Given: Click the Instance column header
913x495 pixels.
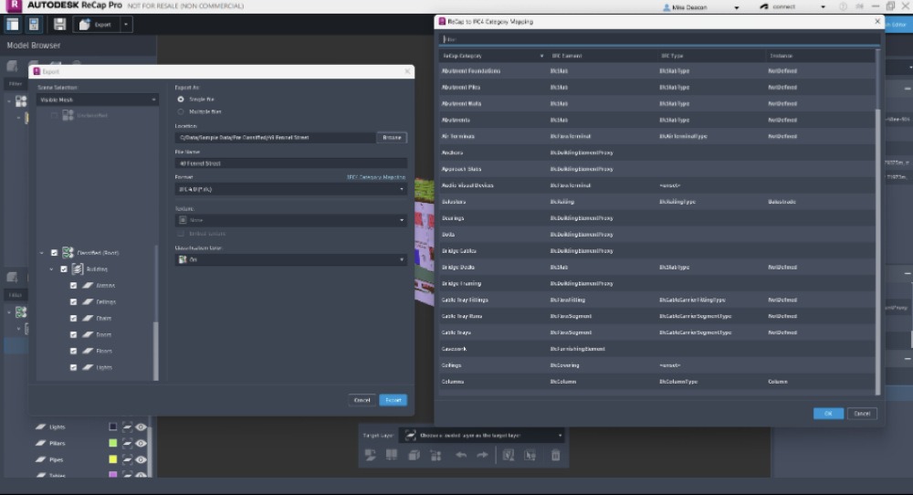Looking at the screenshot, I should 820,56.
